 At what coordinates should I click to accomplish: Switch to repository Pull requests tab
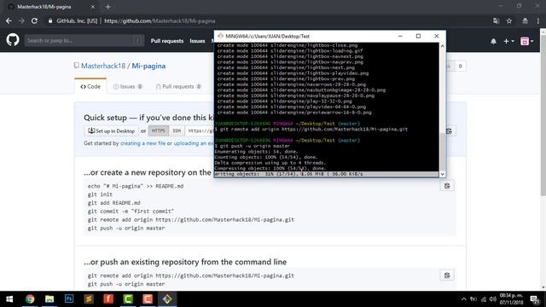tap(178, 86)
